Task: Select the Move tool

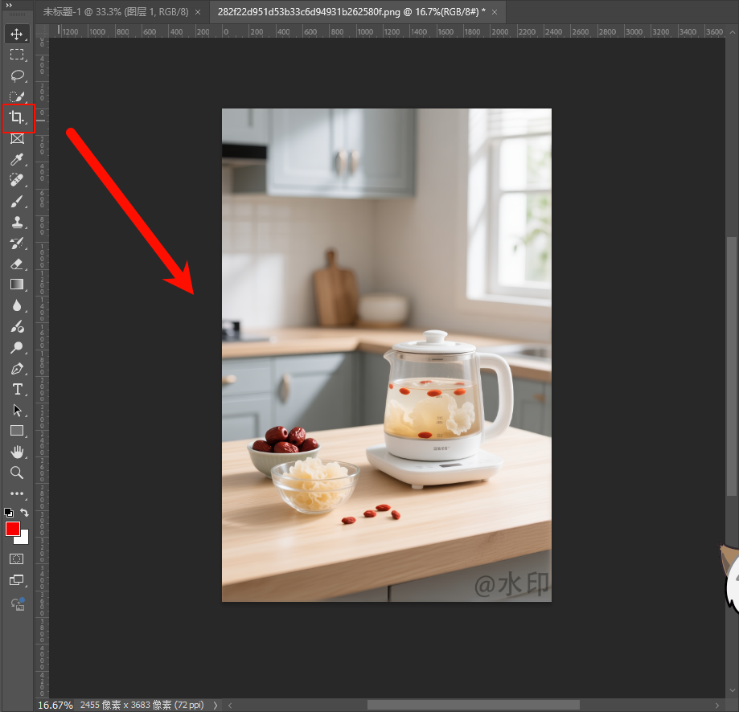Action: [17, 35]
